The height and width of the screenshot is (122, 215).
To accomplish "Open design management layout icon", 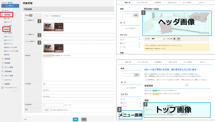I will [x=2, y=76].
